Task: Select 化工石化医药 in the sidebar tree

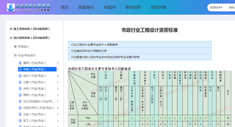Action: 39,102
